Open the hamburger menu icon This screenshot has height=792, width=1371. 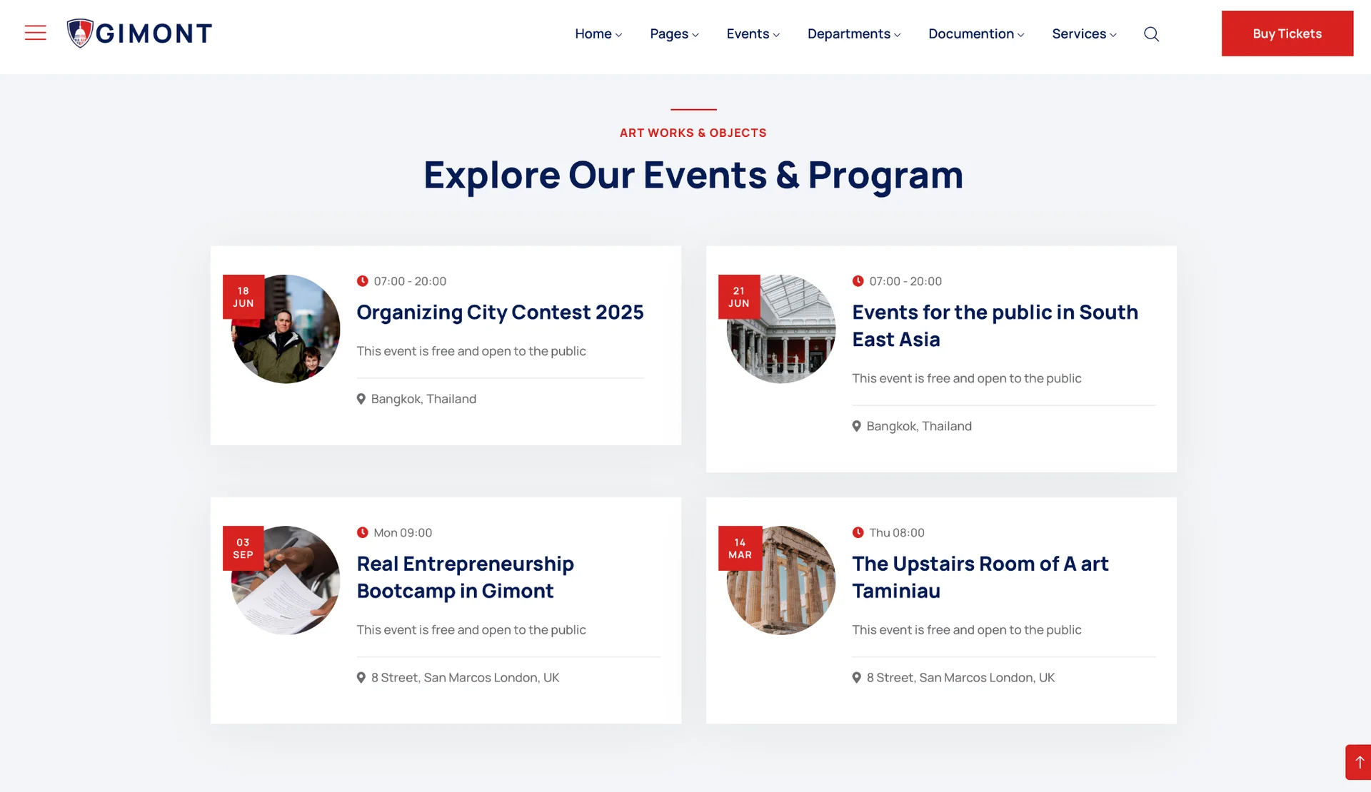[35, 33]
